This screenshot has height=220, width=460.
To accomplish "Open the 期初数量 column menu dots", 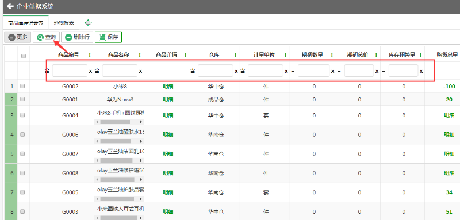I will pyautogui.click(x=332, y=55).
